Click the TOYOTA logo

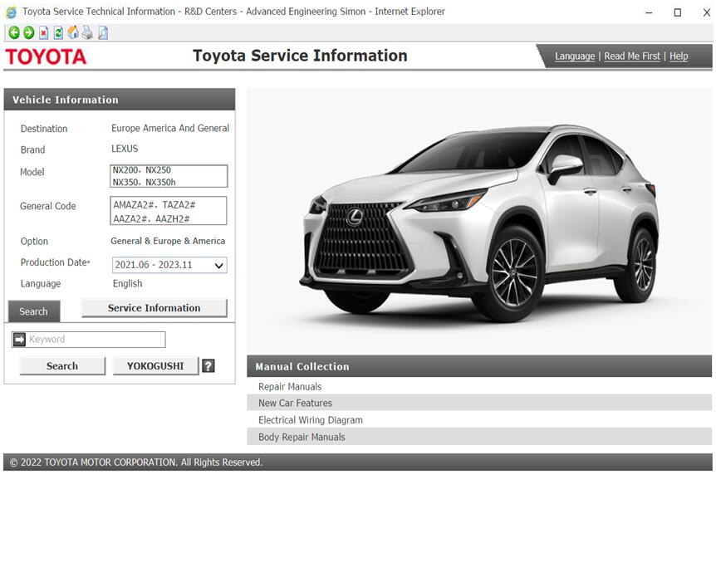click(x=46, y=56)
